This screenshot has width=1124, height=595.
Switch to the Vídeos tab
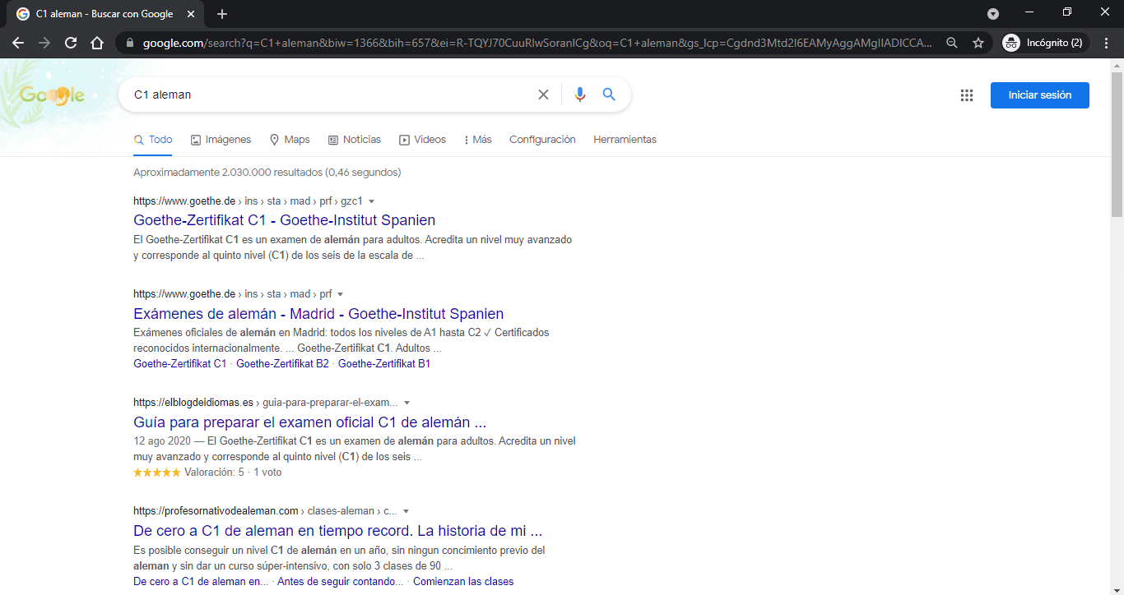pyautogui.click(x=422, y=140)
